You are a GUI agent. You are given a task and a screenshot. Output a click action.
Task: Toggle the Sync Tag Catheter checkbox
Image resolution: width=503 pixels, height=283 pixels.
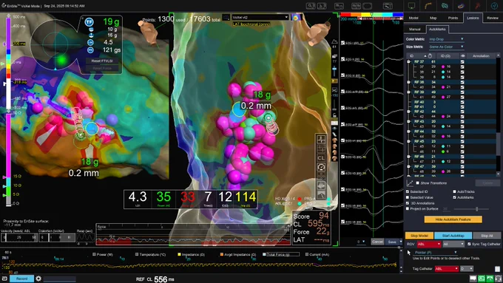(x=469, y=244)
